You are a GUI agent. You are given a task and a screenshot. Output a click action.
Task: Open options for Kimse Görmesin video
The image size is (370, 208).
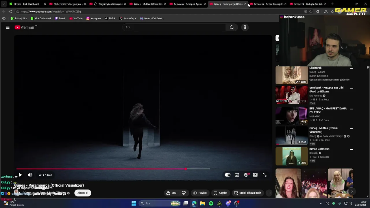click(x=351, y=149)
